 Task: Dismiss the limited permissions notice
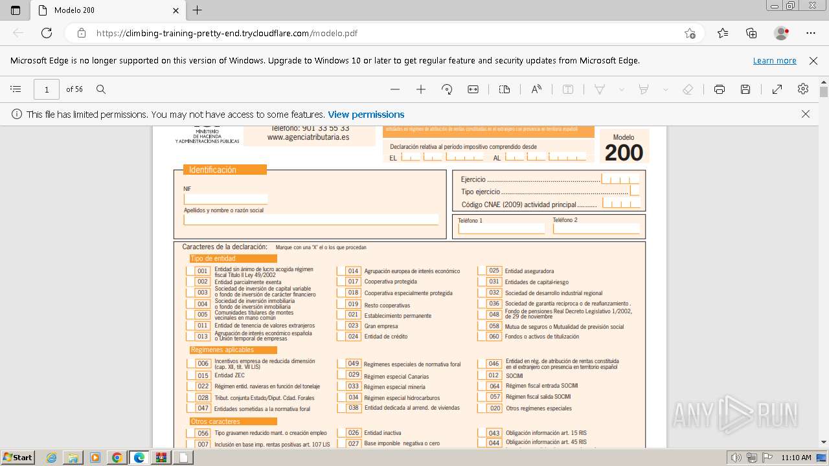click(806, 114)
